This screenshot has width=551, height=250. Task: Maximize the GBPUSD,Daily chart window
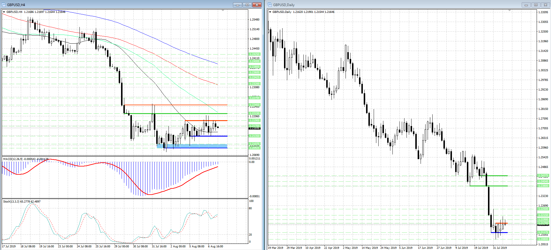(536, 5)
